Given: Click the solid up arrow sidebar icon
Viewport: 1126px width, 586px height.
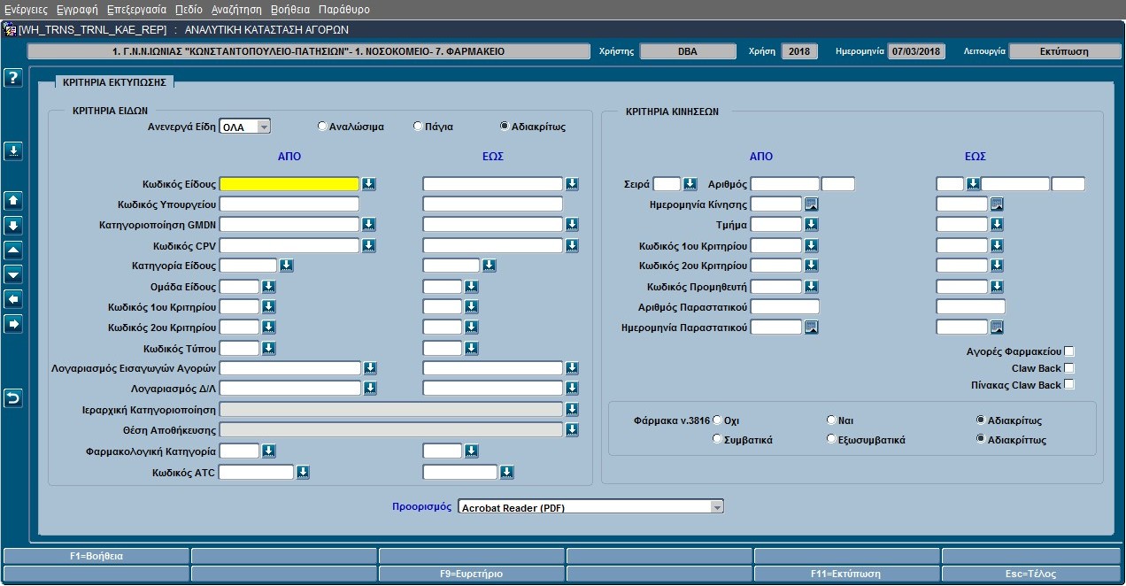Looking at the screenshot, I should tap(12, 200).
